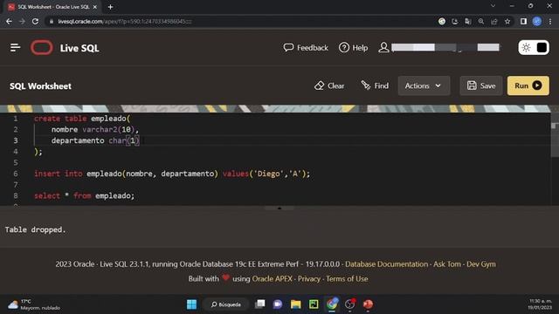Open the Chrome profile avatar
The height and width of the screenshot is (314, 559).
pos(537,21)
